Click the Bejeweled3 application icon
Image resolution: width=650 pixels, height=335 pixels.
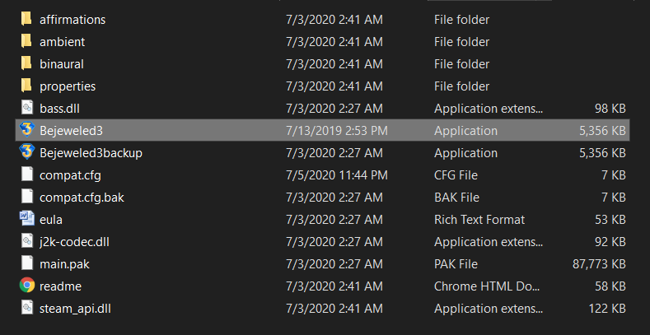[x=26, y=130]
